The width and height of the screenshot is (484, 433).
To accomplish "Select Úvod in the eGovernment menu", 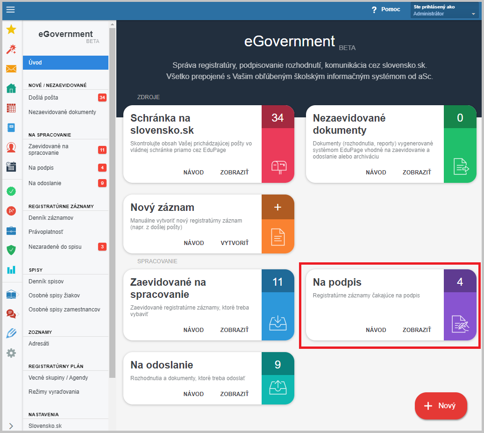I will (x=65, y=63).
